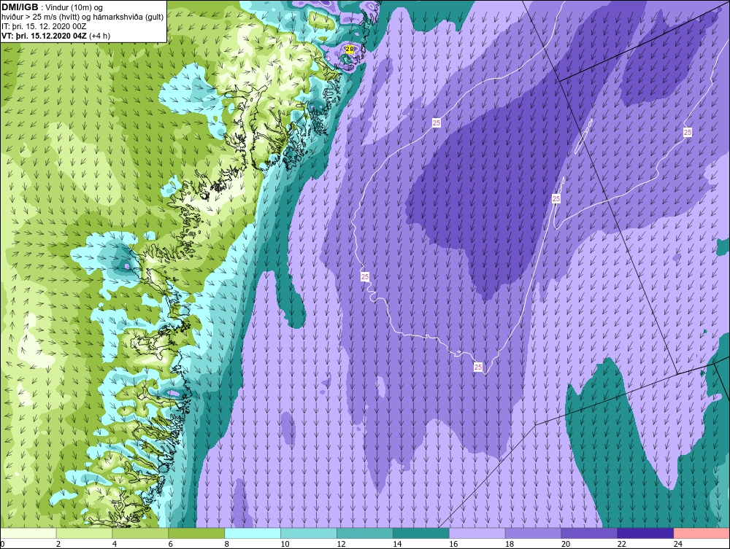Viewport: 730px width, 549px height.
Task: Select the 2–4 m/s light green legend swatch
Action: click(x=84, y=533)
